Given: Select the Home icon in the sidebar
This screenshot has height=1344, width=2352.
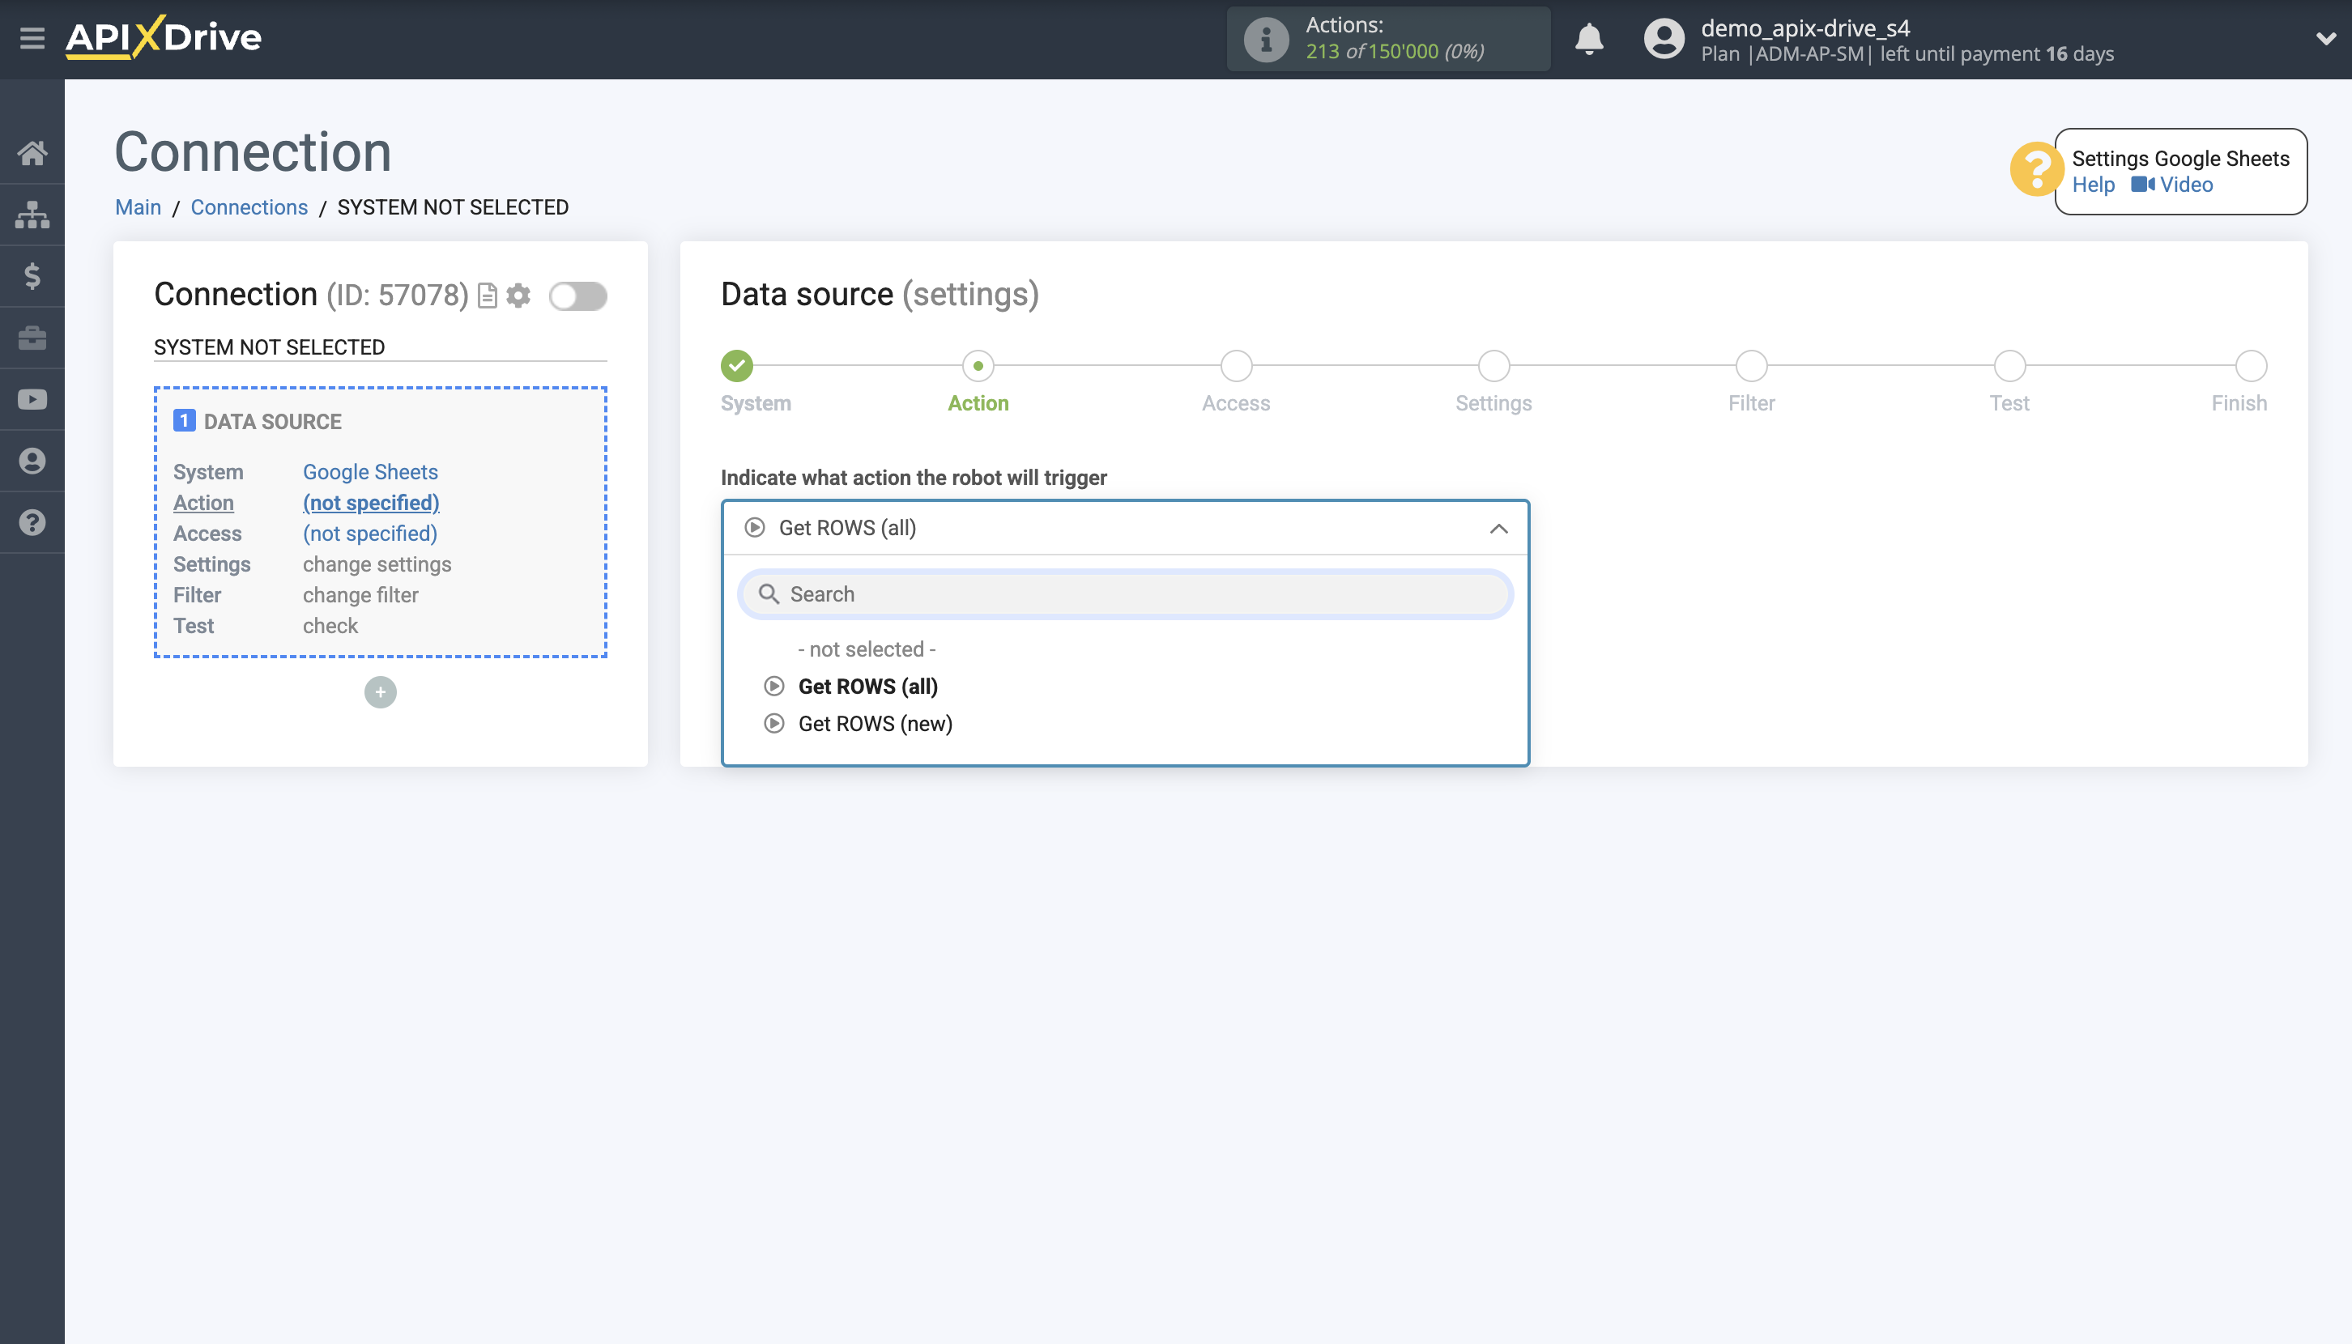Looking at the screenshot, I should [33, 153].
